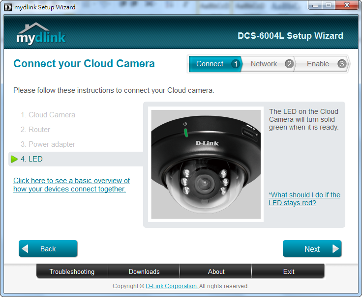Open the About menu item
This screenshot has width=362, height=297.
click(216, 271)
